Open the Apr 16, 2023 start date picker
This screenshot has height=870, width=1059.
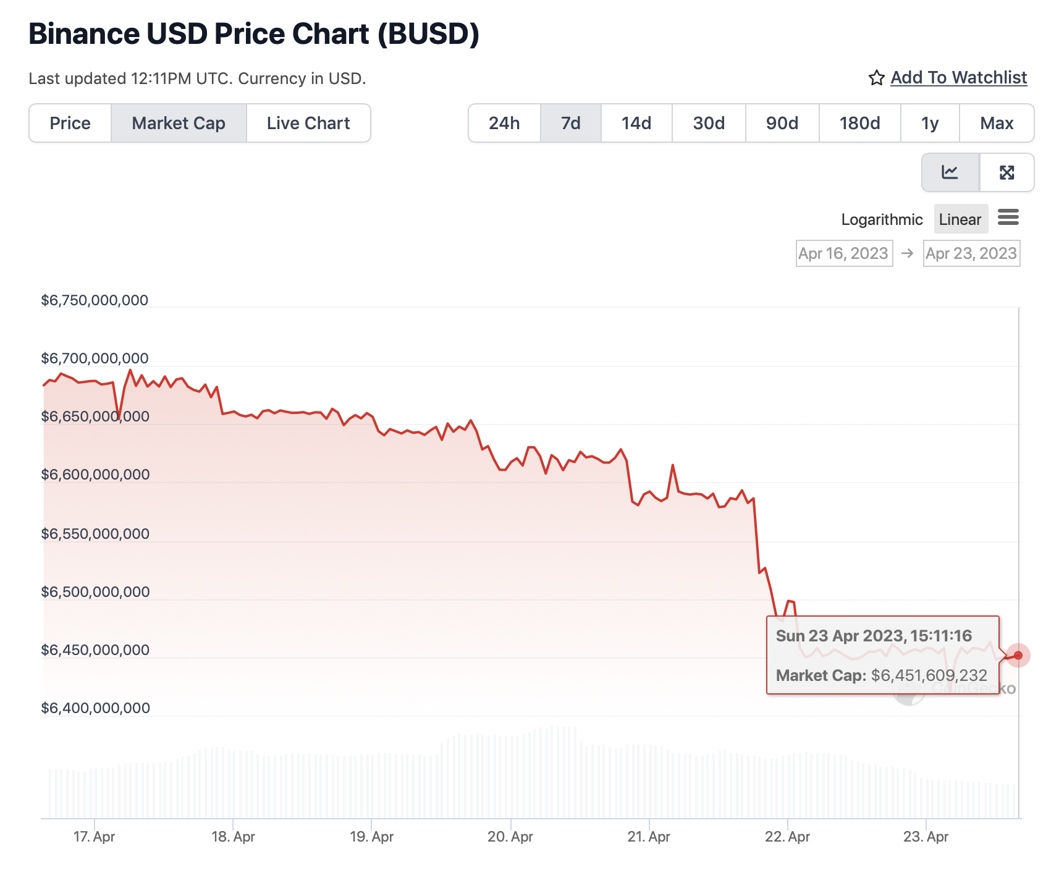[844, 253]
